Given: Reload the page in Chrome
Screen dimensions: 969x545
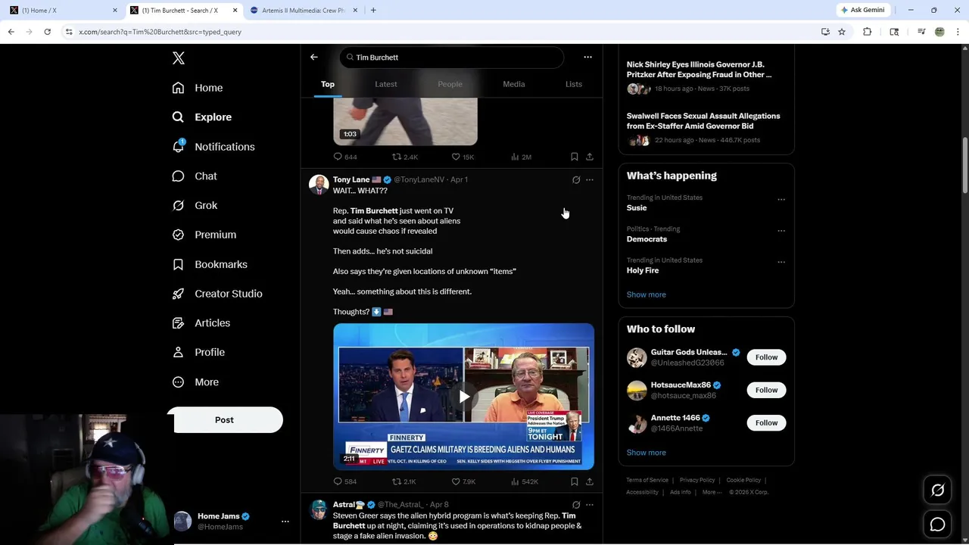Looking at the screenshot, I should click(47, 32).
